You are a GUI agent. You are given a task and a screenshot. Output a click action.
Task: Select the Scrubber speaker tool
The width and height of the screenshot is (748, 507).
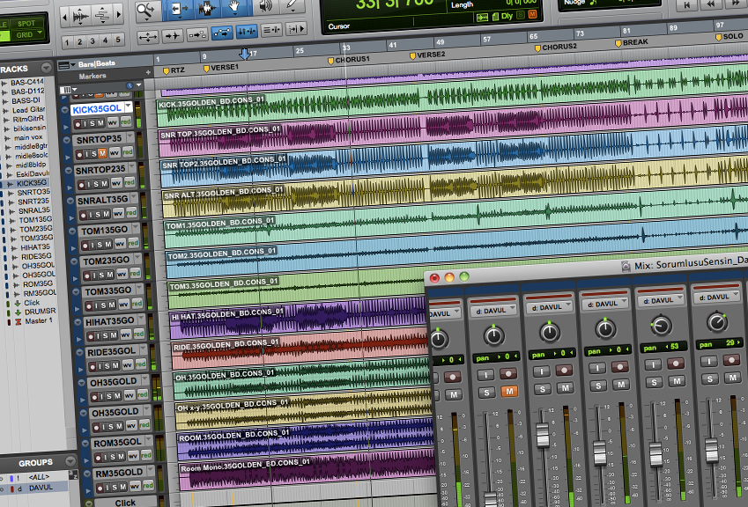pos(265,7)
